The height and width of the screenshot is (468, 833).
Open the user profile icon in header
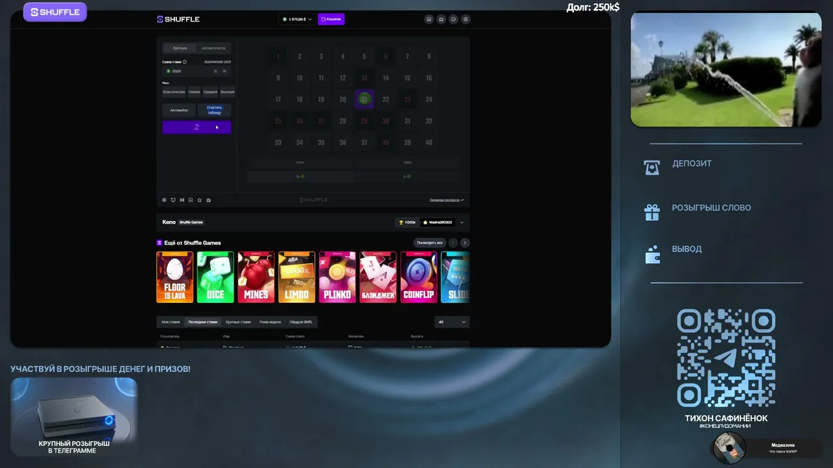tap(466, 19)
